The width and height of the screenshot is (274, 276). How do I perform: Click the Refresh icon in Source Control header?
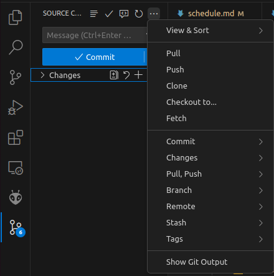pyautogui.click(x=139, y=14)
